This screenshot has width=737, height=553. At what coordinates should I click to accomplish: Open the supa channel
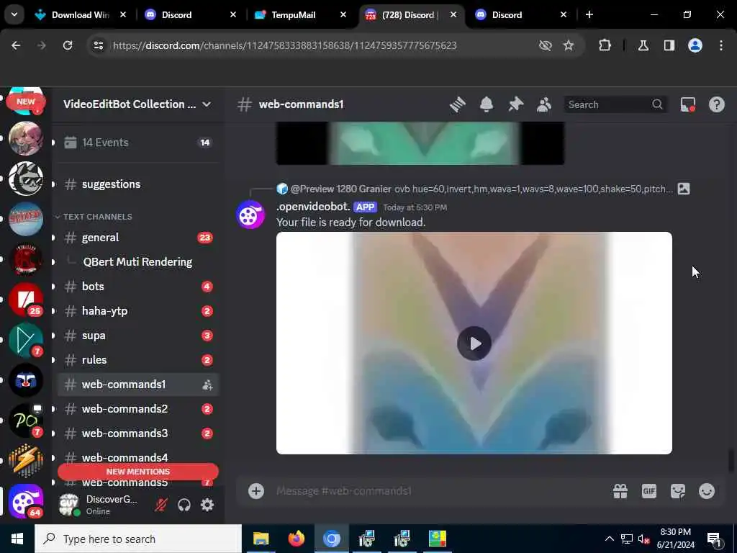click(137, 336)
